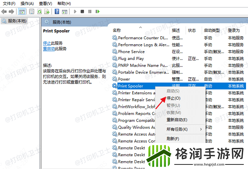Viewport: 248px width, 169px height.
Task: Click the Restart Service toolbar icon
Action: point(98,12)
